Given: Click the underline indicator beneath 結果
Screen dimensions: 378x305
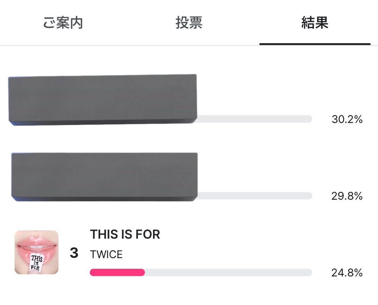Looking at the screenshot, I should coord(315,44).
